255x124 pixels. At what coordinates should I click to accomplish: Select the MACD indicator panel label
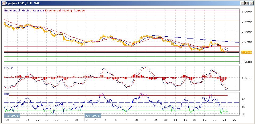click(x=8, y=68)
